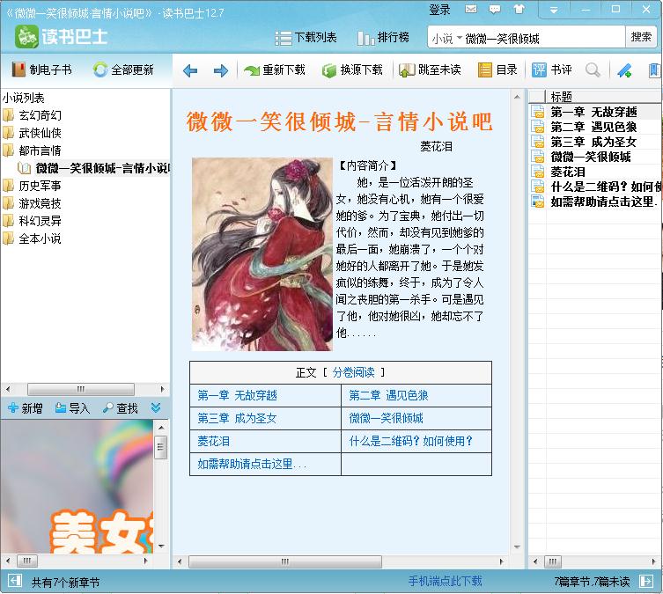Select 第一章 无故穿越 in chapter list
Image resolution: width=663 pixels, height=594 pixels.
pyautogui.click(x=595, y=112)
